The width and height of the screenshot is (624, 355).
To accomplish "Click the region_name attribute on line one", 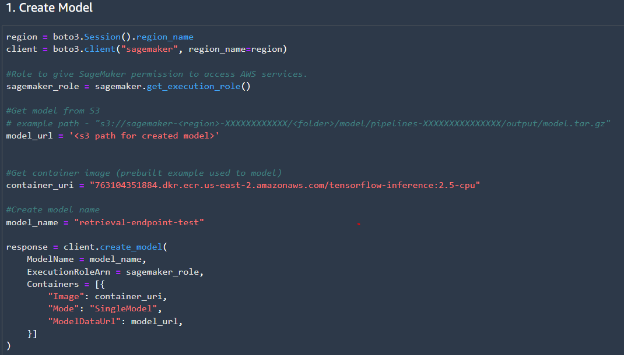I will (163, 36).
